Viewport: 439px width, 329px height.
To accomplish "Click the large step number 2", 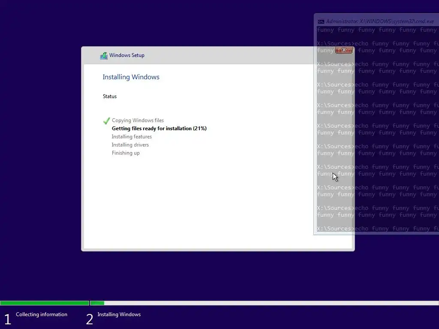I will [x=90, y=319].
